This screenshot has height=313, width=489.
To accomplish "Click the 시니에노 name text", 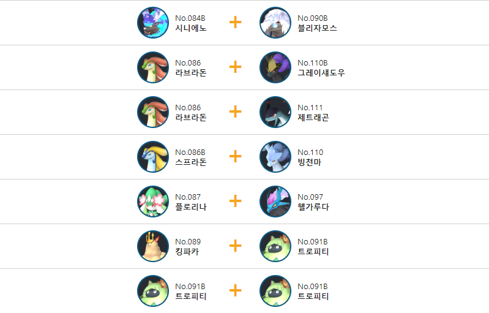I will pyautogui.click(x=190, y=28).
